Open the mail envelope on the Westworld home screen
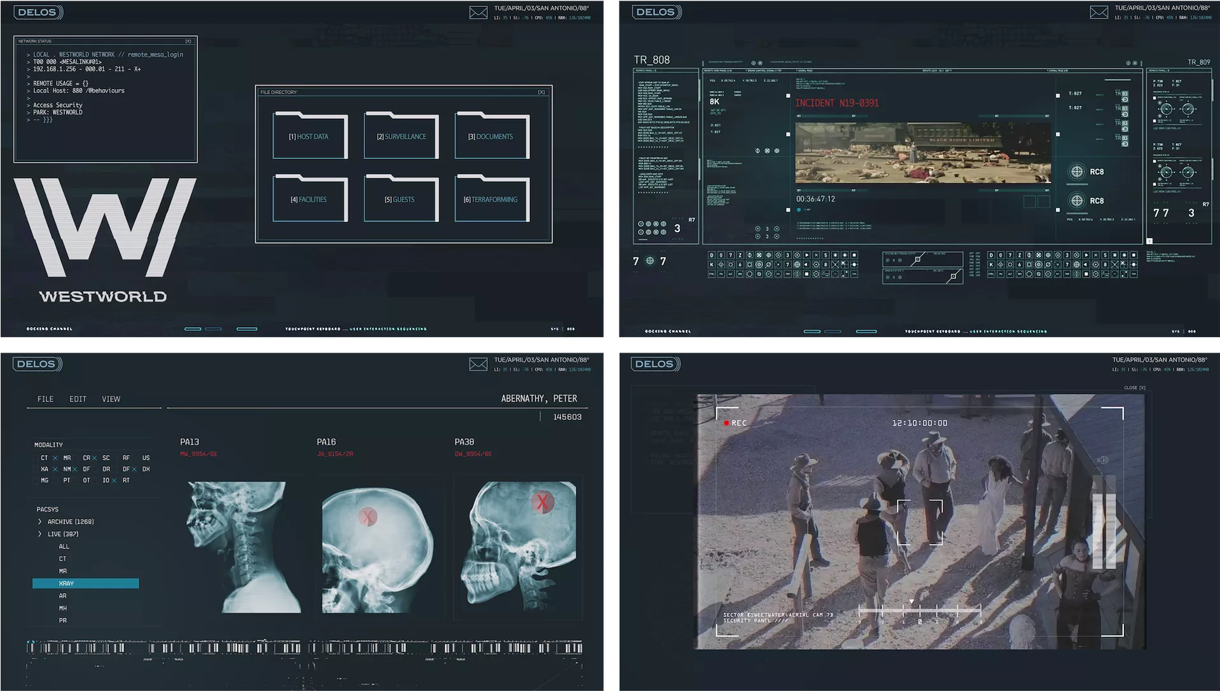This screenshot has height=691, width=1220. [x=478, y=13]
